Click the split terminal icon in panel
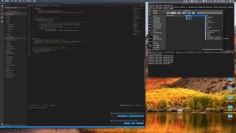The image size is (236, 133). (136, 105)
